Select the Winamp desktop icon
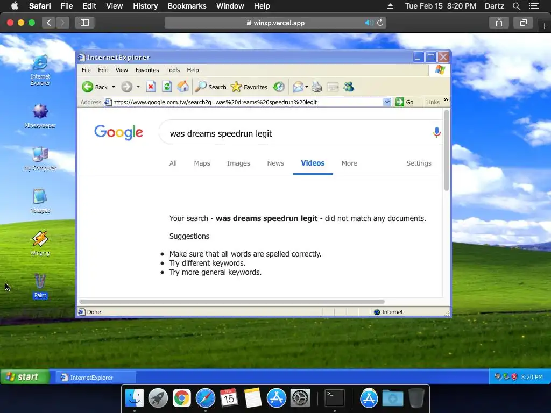551x413 pixels. coord(40,244)
